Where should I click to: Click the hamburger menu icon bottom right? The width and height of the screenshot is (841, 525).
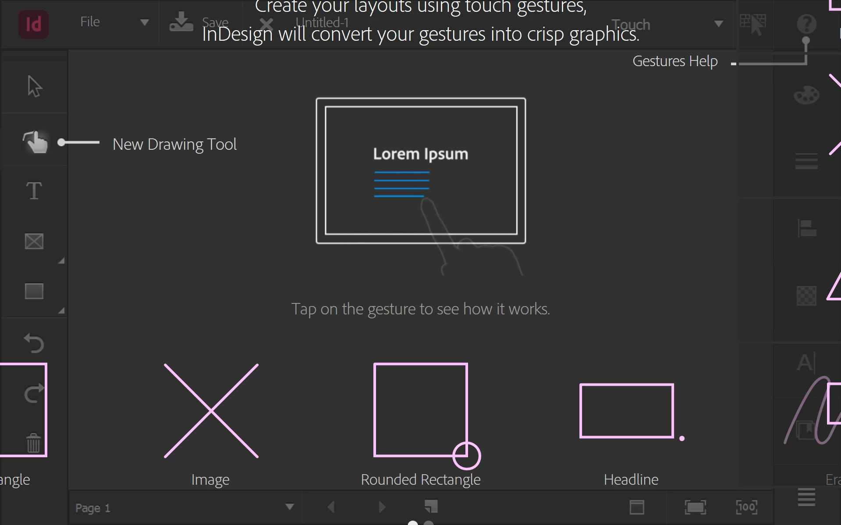tap(806, 497)
